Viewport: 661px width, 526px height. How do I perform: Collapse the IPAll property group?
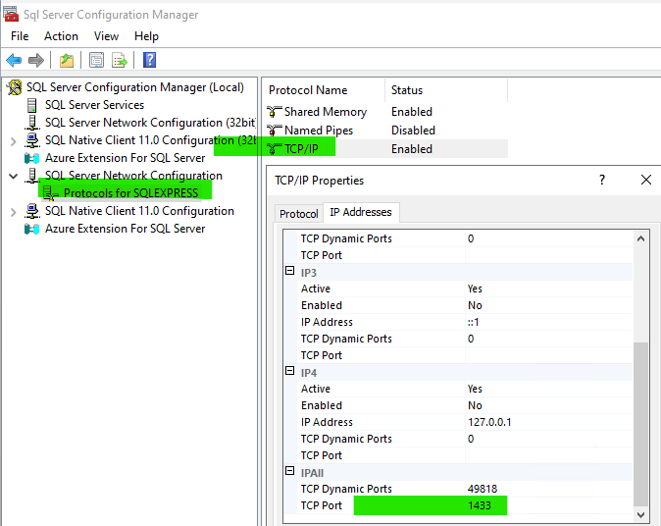point(289,471)
